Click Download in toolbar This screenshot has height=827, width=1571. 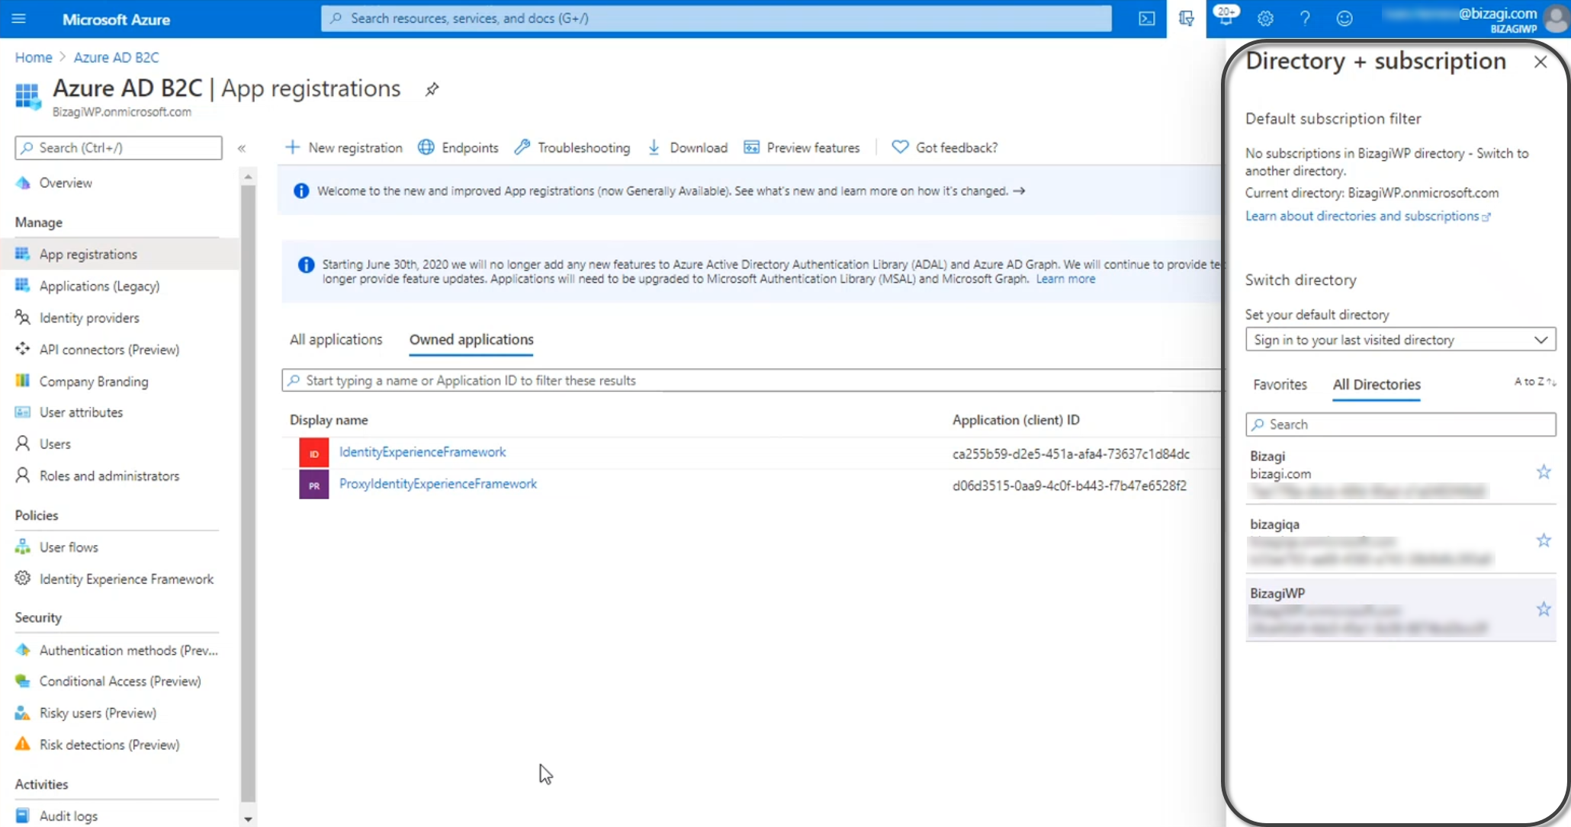pos(688,148)
